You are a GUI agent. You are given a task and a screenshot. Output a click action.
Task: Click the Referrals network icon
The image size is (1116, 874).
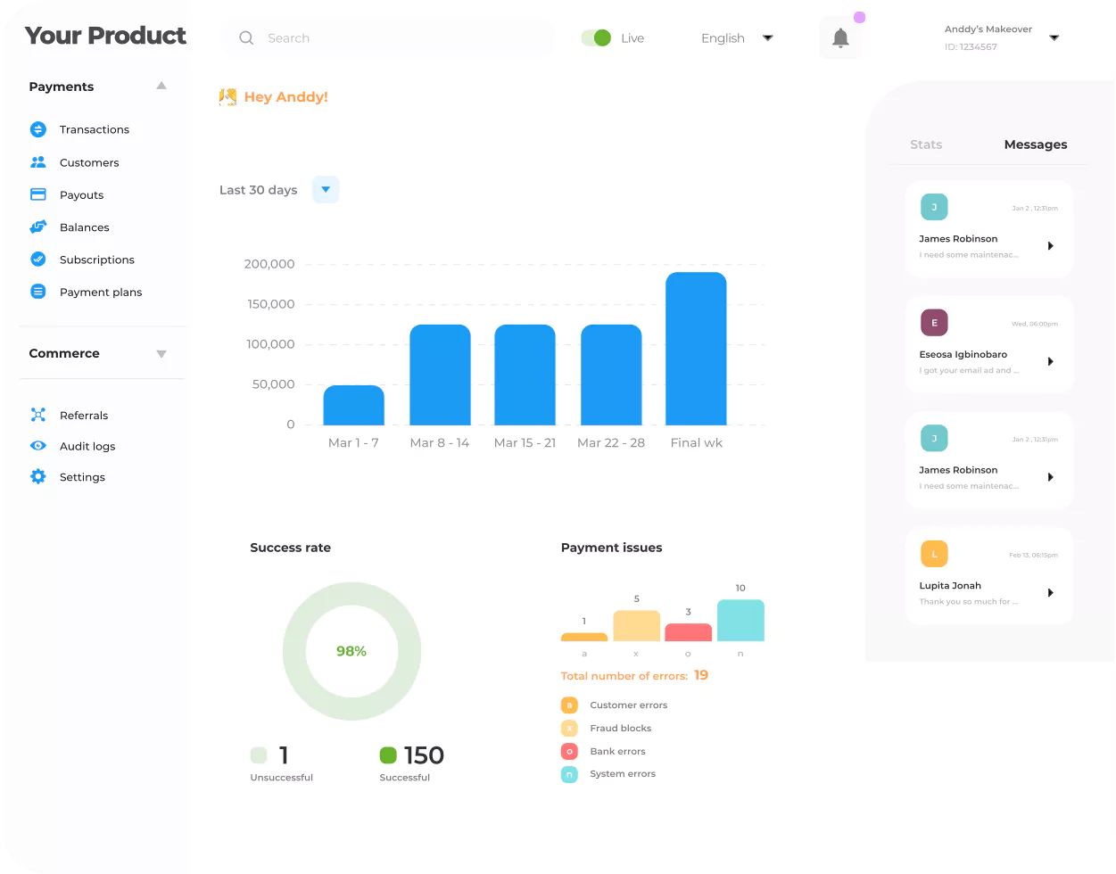37,415
